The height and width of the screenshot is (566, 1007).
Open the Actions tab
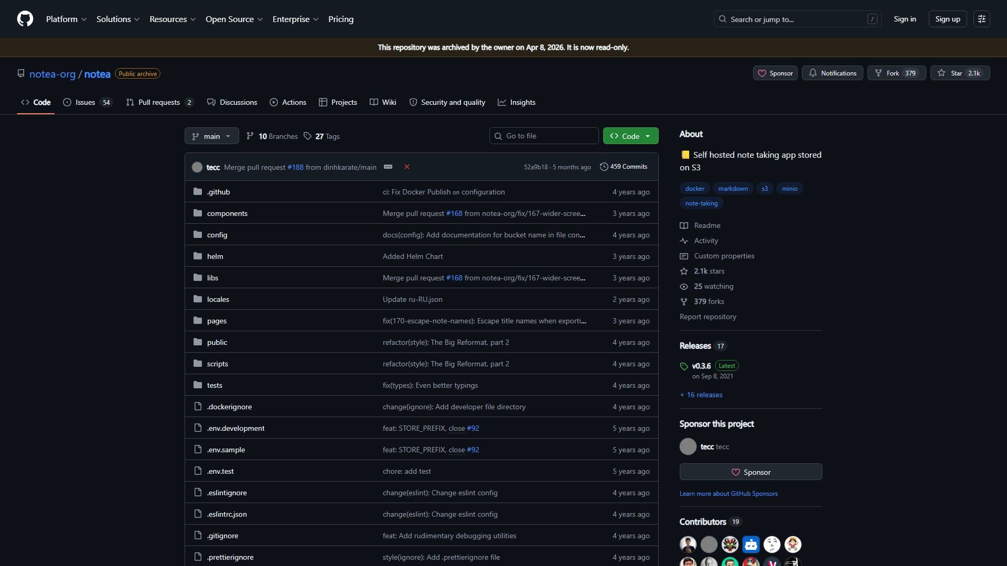coord(288,102)
